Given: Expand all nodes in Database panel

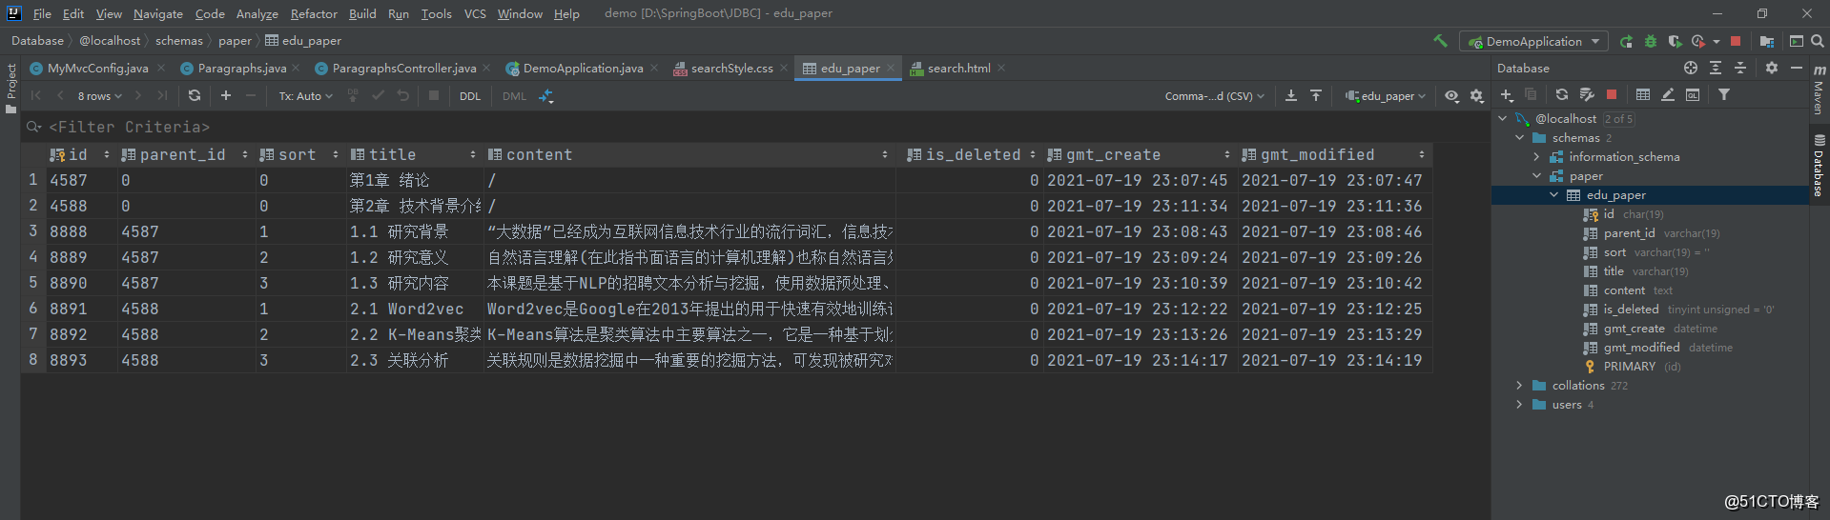Looking at the screenshot, I should 1716,68.
